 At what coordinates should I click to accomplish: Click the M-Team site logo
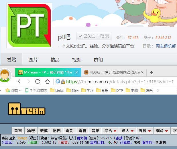point(27,109)
